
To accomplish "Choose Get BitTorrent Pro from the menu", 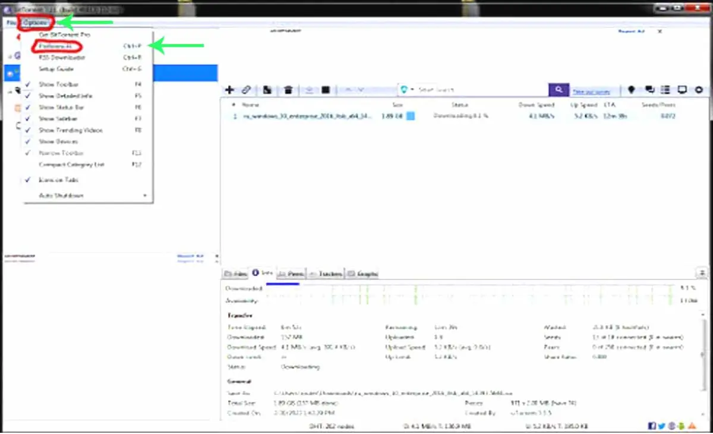I will [x=87, y=35].
